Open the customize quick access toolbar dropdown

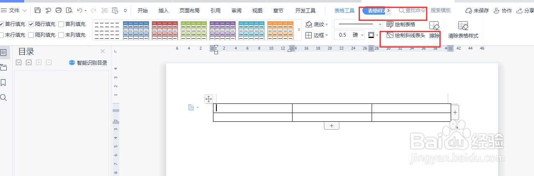click(x=126, y=10)
